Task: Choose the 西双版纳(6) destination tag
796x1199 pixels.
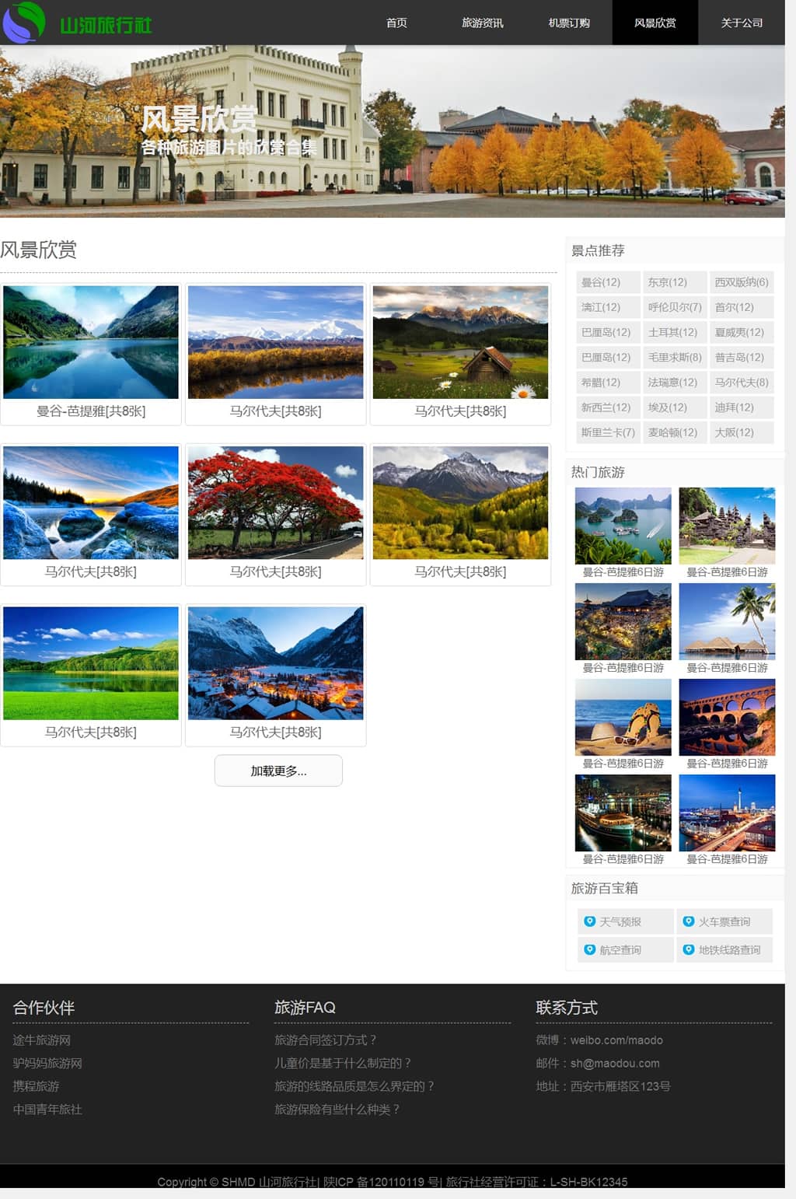Action: coord(741,282)
